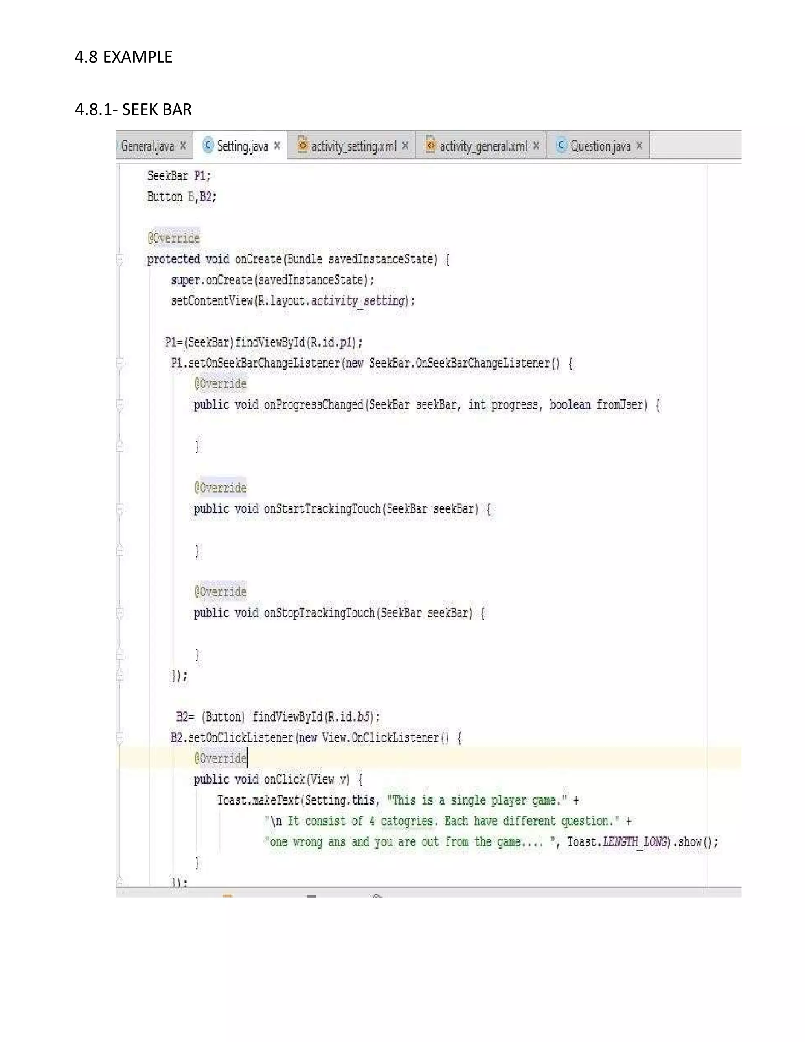Screen dimensions: 805x1042
Task: Click the @Override above onProgressChanged
Action: pyautogui.click(x=221, y=384)
